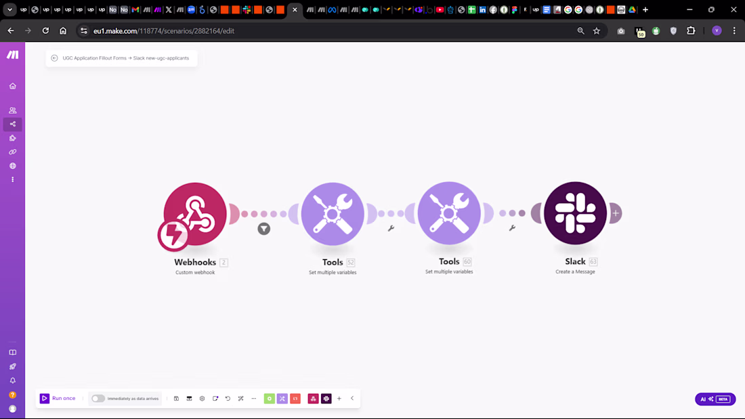The height and width of the screenshot is (419, 745).
Task: Open Tools 60 Set multiple variables module
Action: pos(449,213)
